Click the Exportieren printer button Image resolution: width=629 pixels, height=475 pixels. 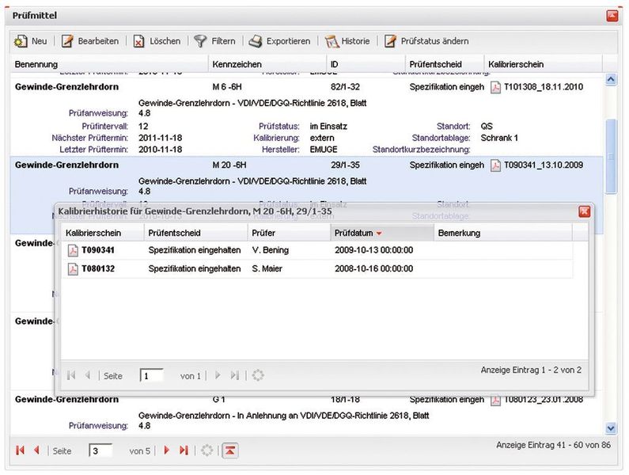click(x=279, y=41)
